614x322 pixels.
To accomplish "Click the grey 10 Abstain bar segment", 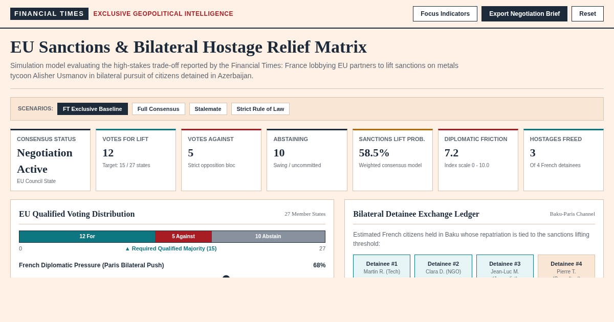I will pyautogui.click(x=268, y=237).
